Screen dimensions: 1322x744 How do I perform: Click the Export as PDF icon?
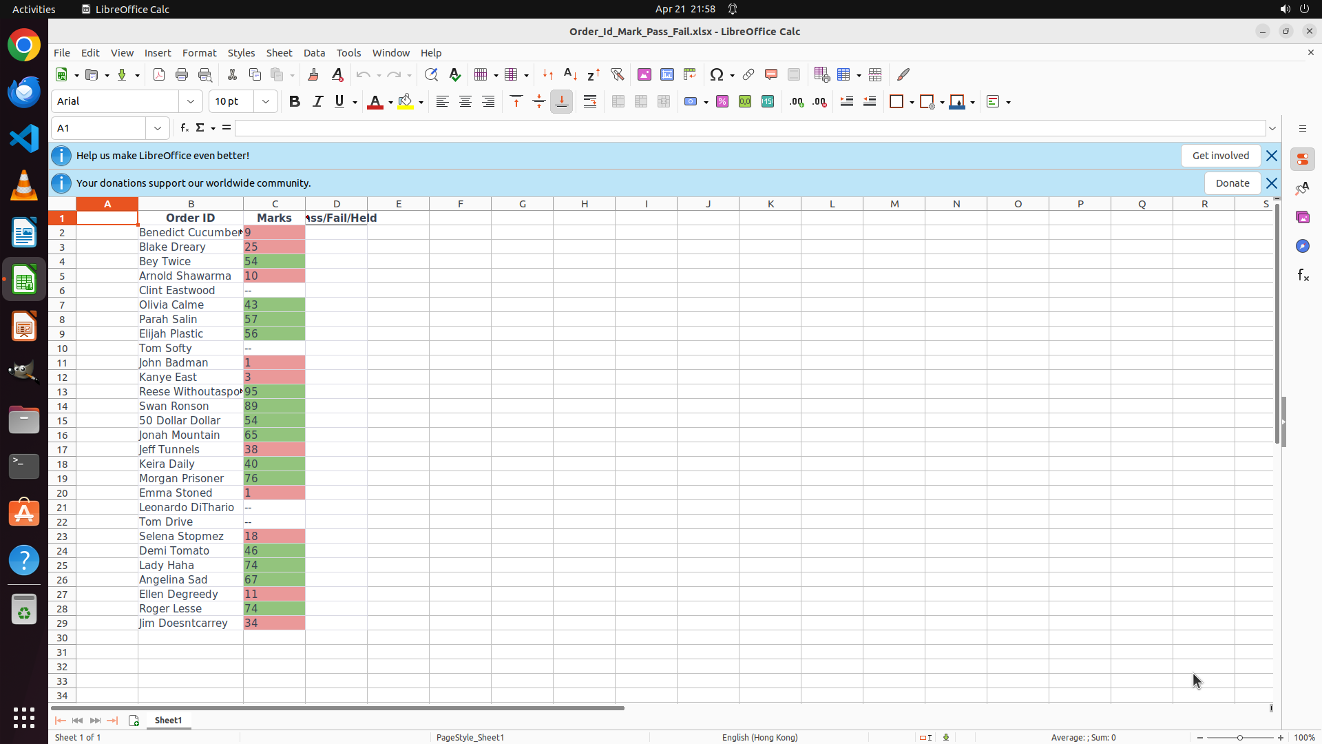[159, 75]
